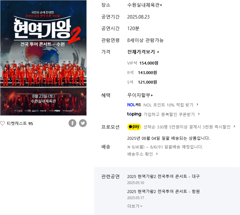Viewport: 240px width, 215px height.
Task: Open the arrow next to toping 중복할인 쿠폰받기
Action: coord(199,114)
